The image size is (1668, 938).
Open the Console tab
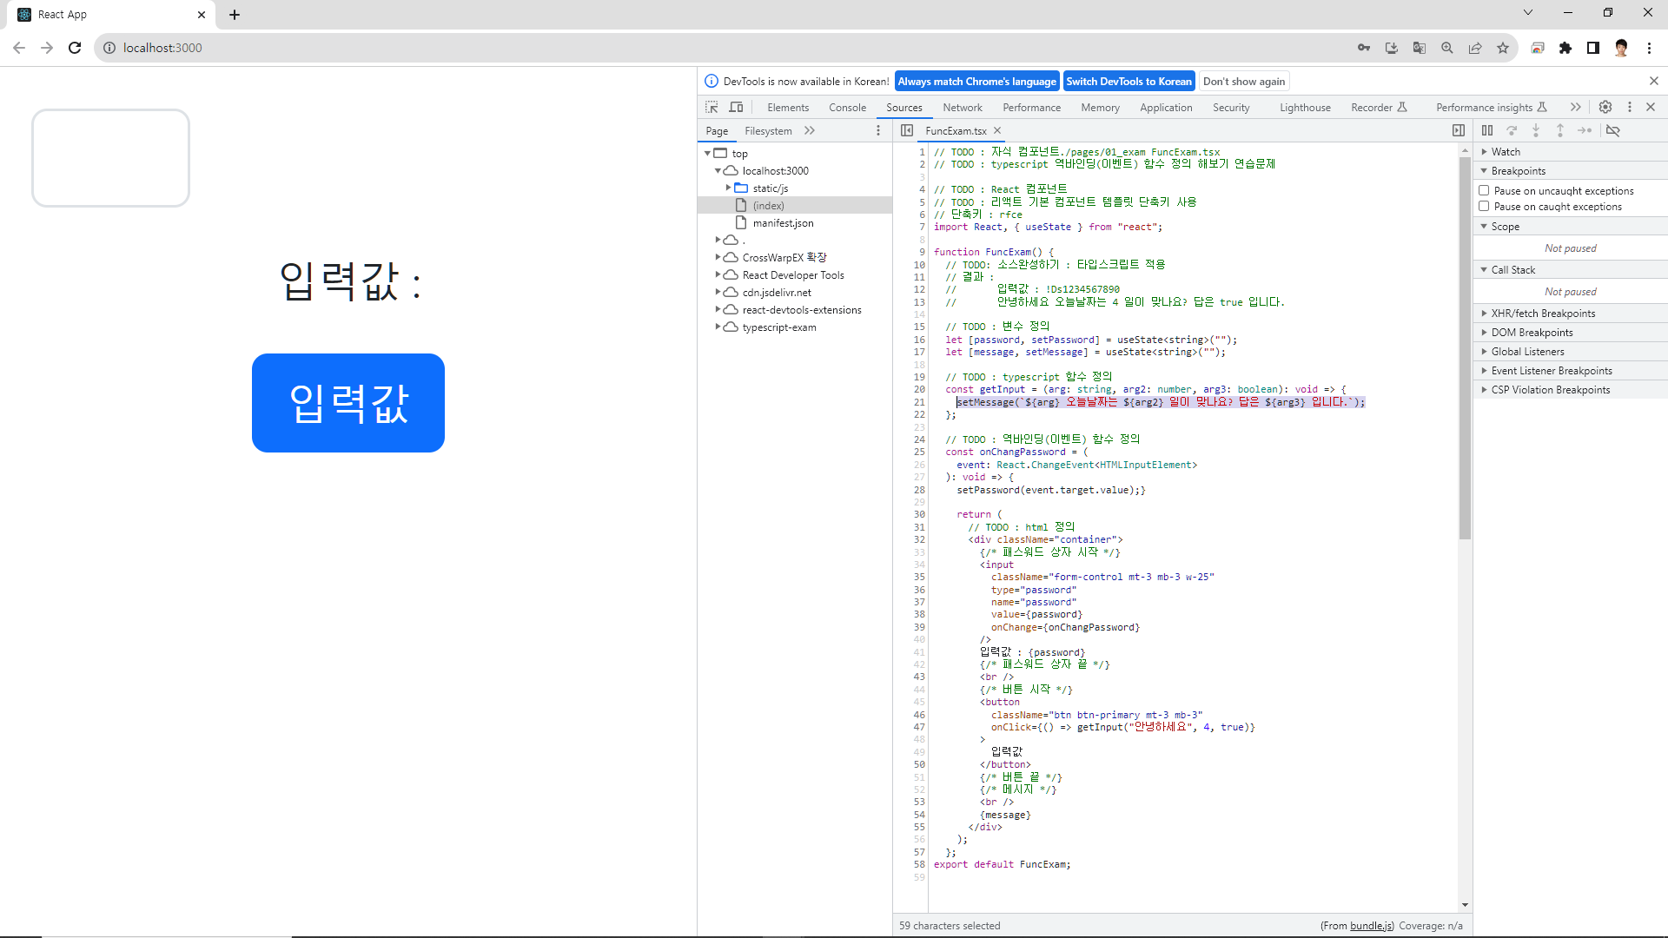point(847,107)
